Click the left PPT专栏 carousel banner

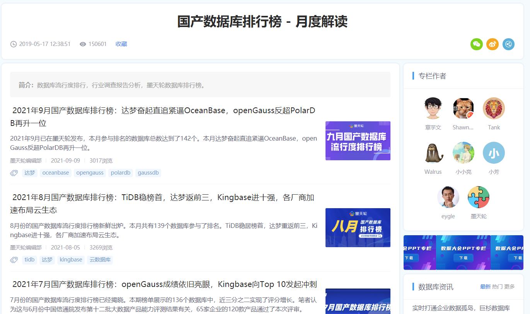coord(420,253)
